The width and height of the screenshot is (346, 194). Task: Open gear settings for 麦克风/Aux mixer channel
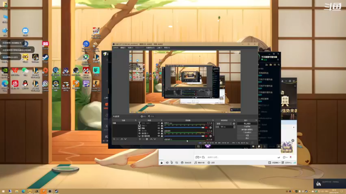[211, 128]
